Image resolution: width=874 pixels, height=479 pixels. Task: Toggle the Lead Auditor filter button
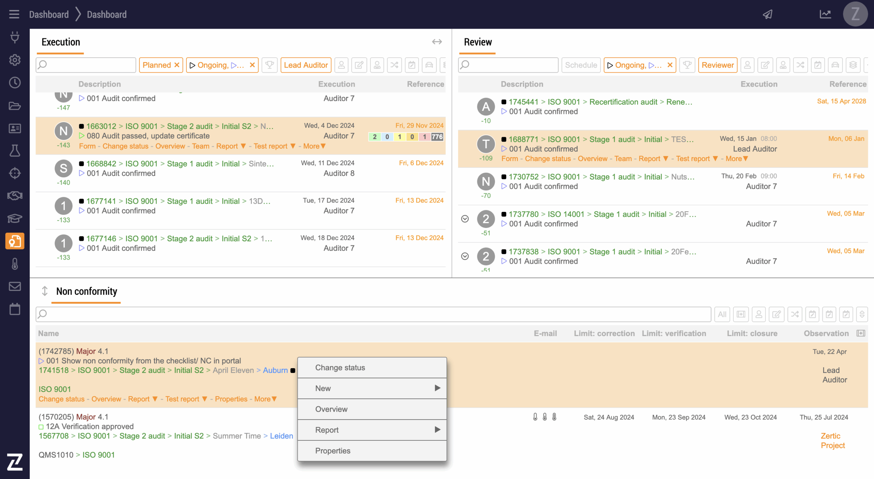306,65
